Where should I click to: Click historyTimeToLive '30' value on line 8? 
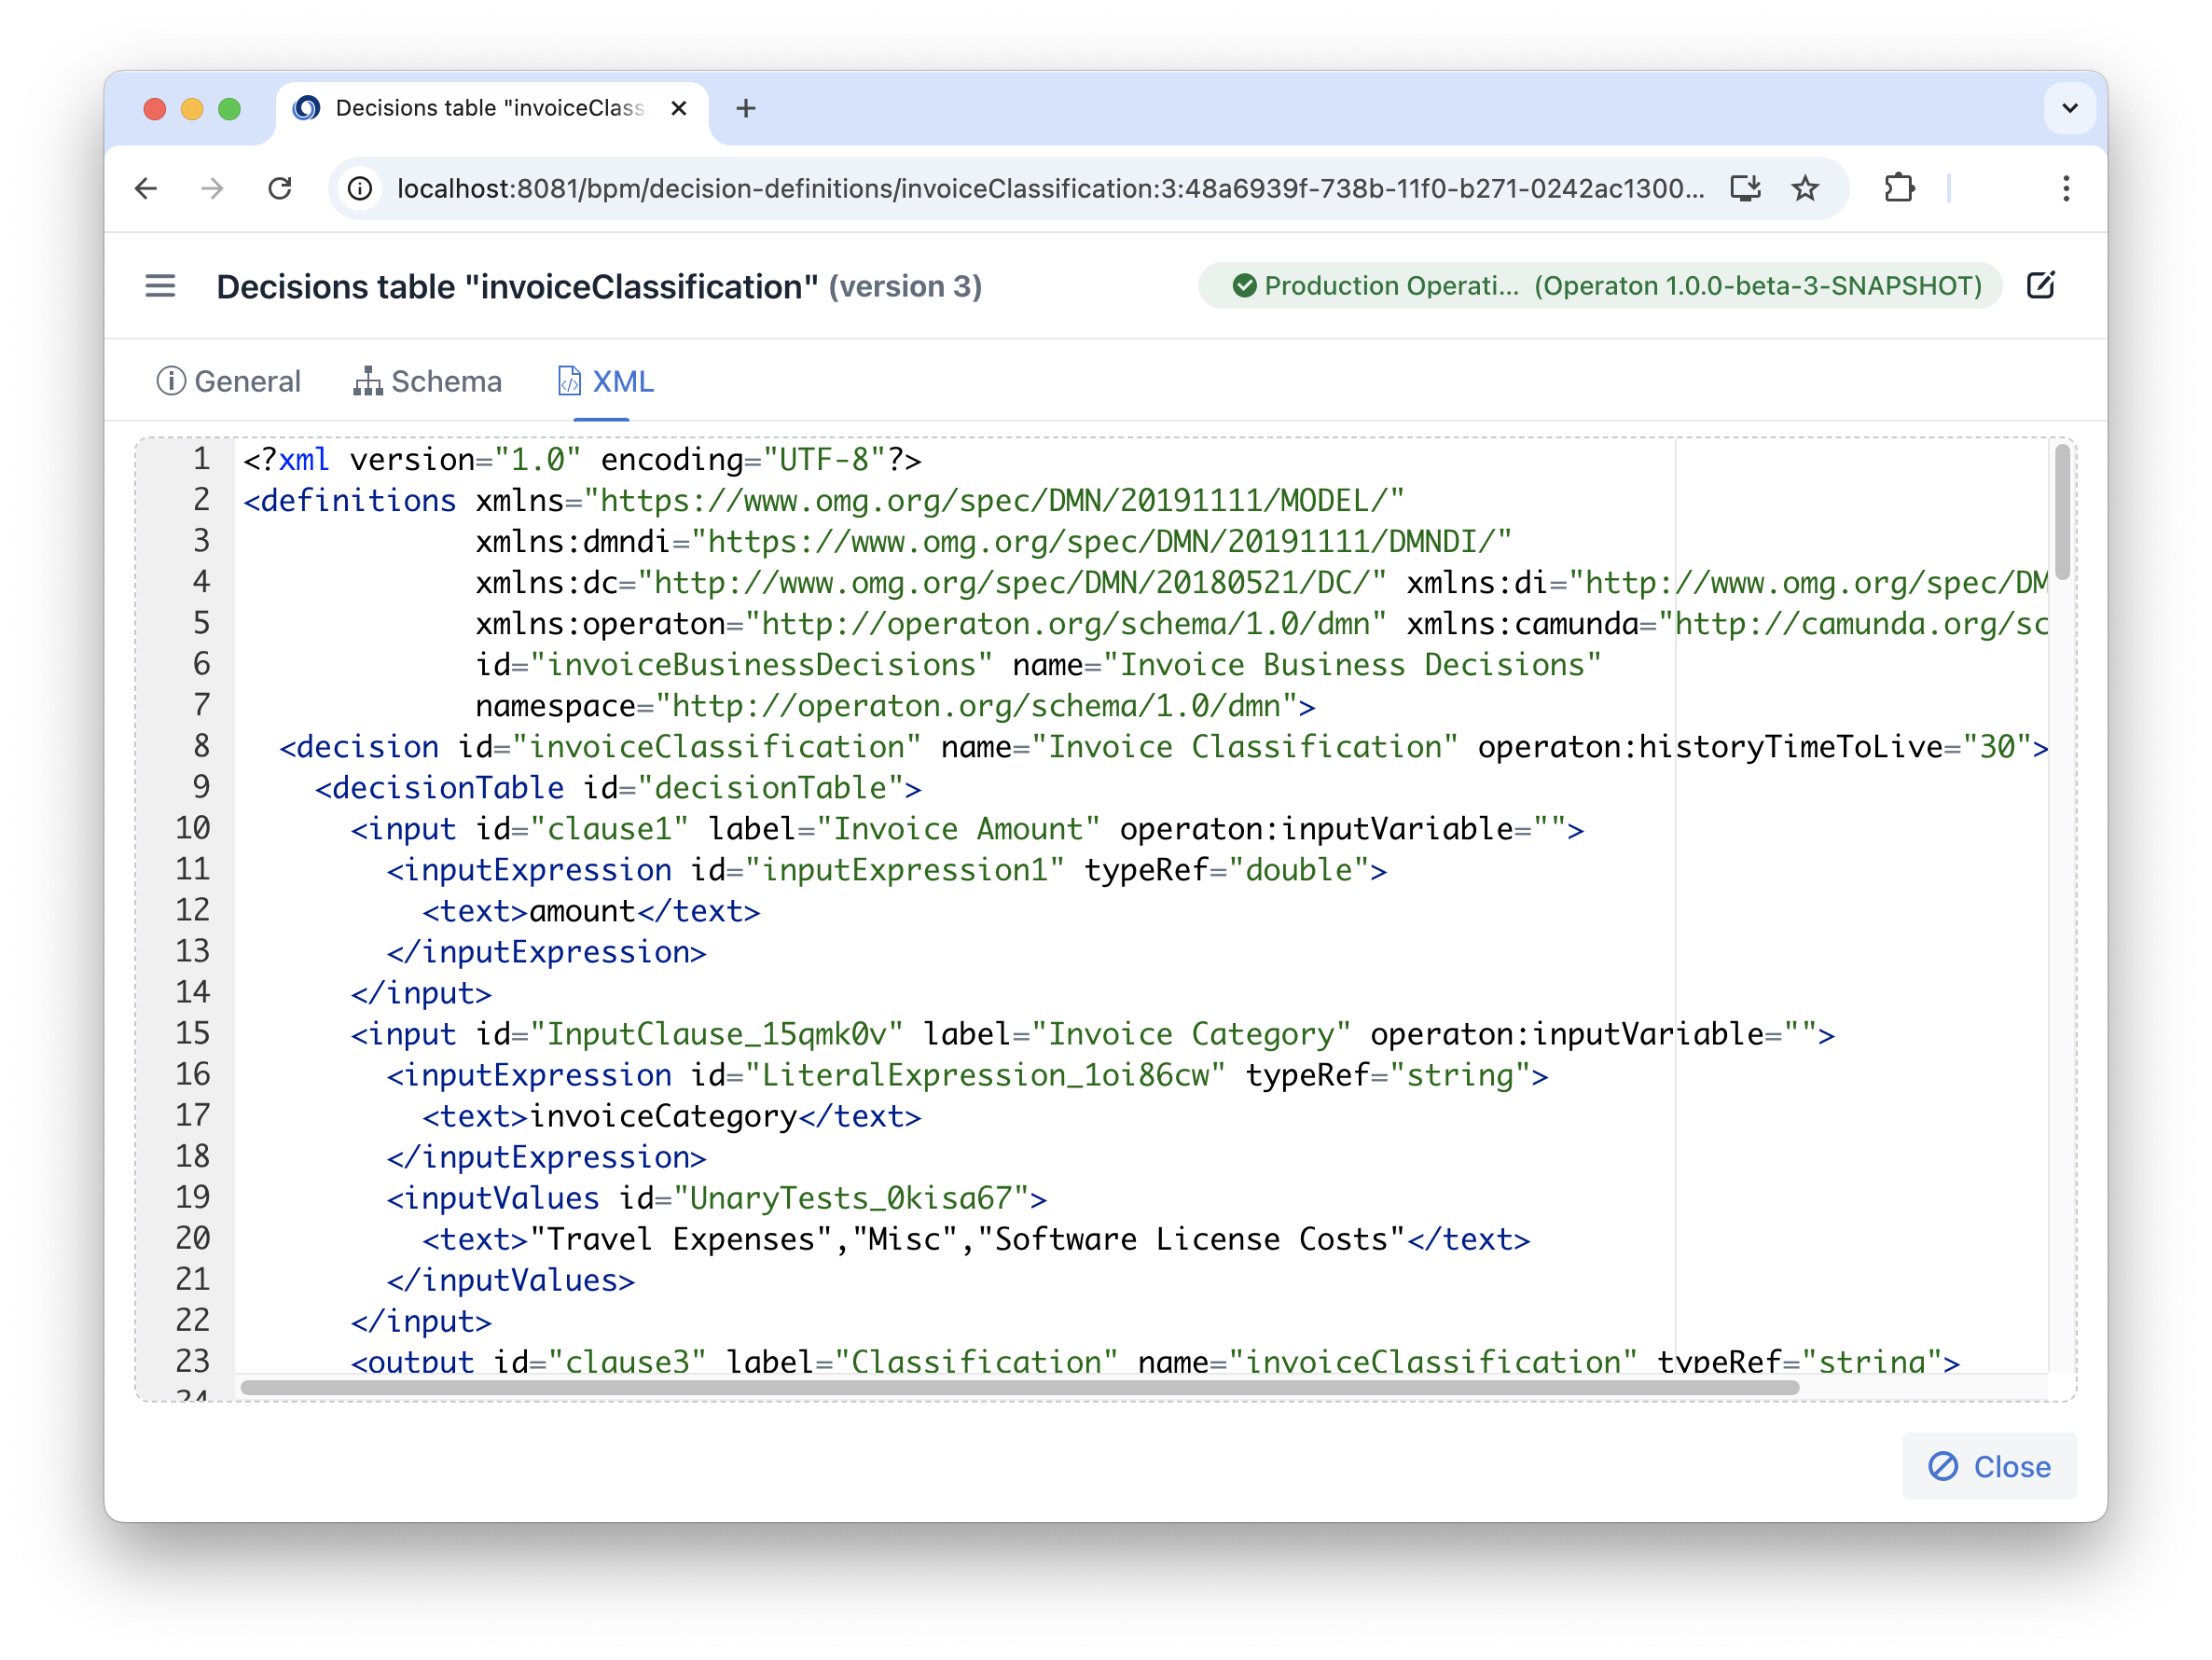1997,746
